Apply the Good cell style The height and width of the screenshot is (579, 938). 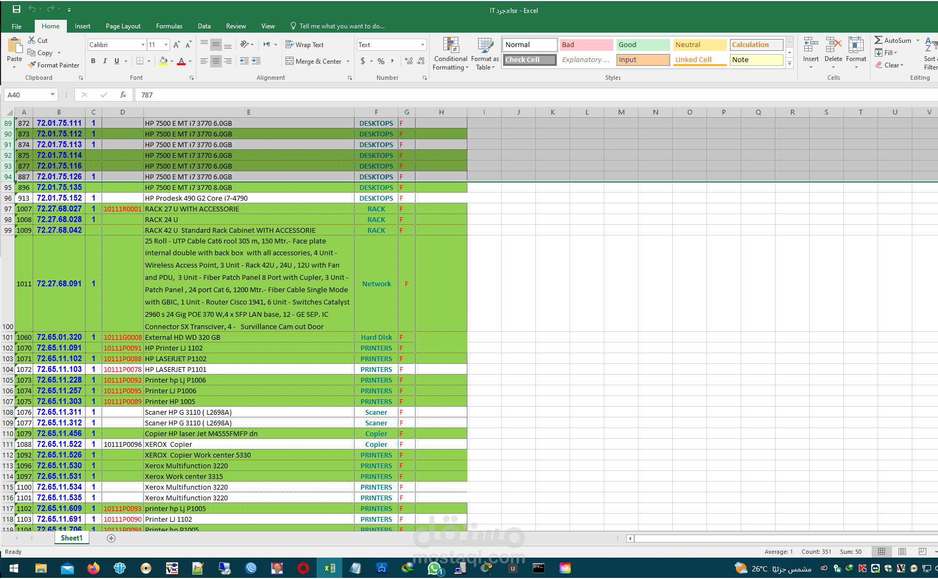[643, 45]
